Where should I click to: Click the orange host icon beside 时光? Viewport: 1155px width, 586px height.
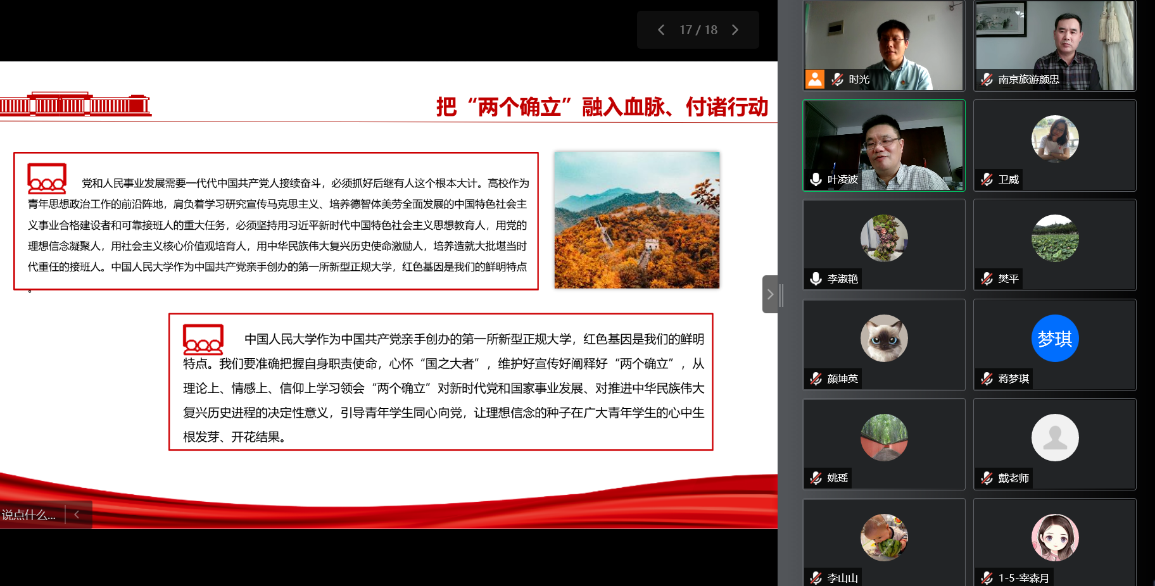(815, 79)
